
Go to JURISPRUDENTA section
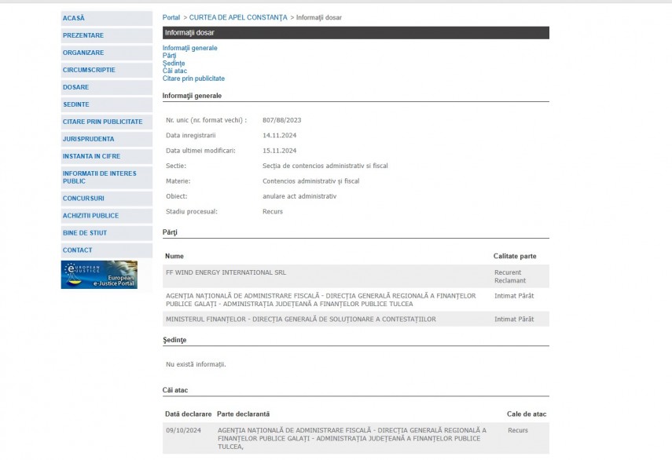[88, 139]
